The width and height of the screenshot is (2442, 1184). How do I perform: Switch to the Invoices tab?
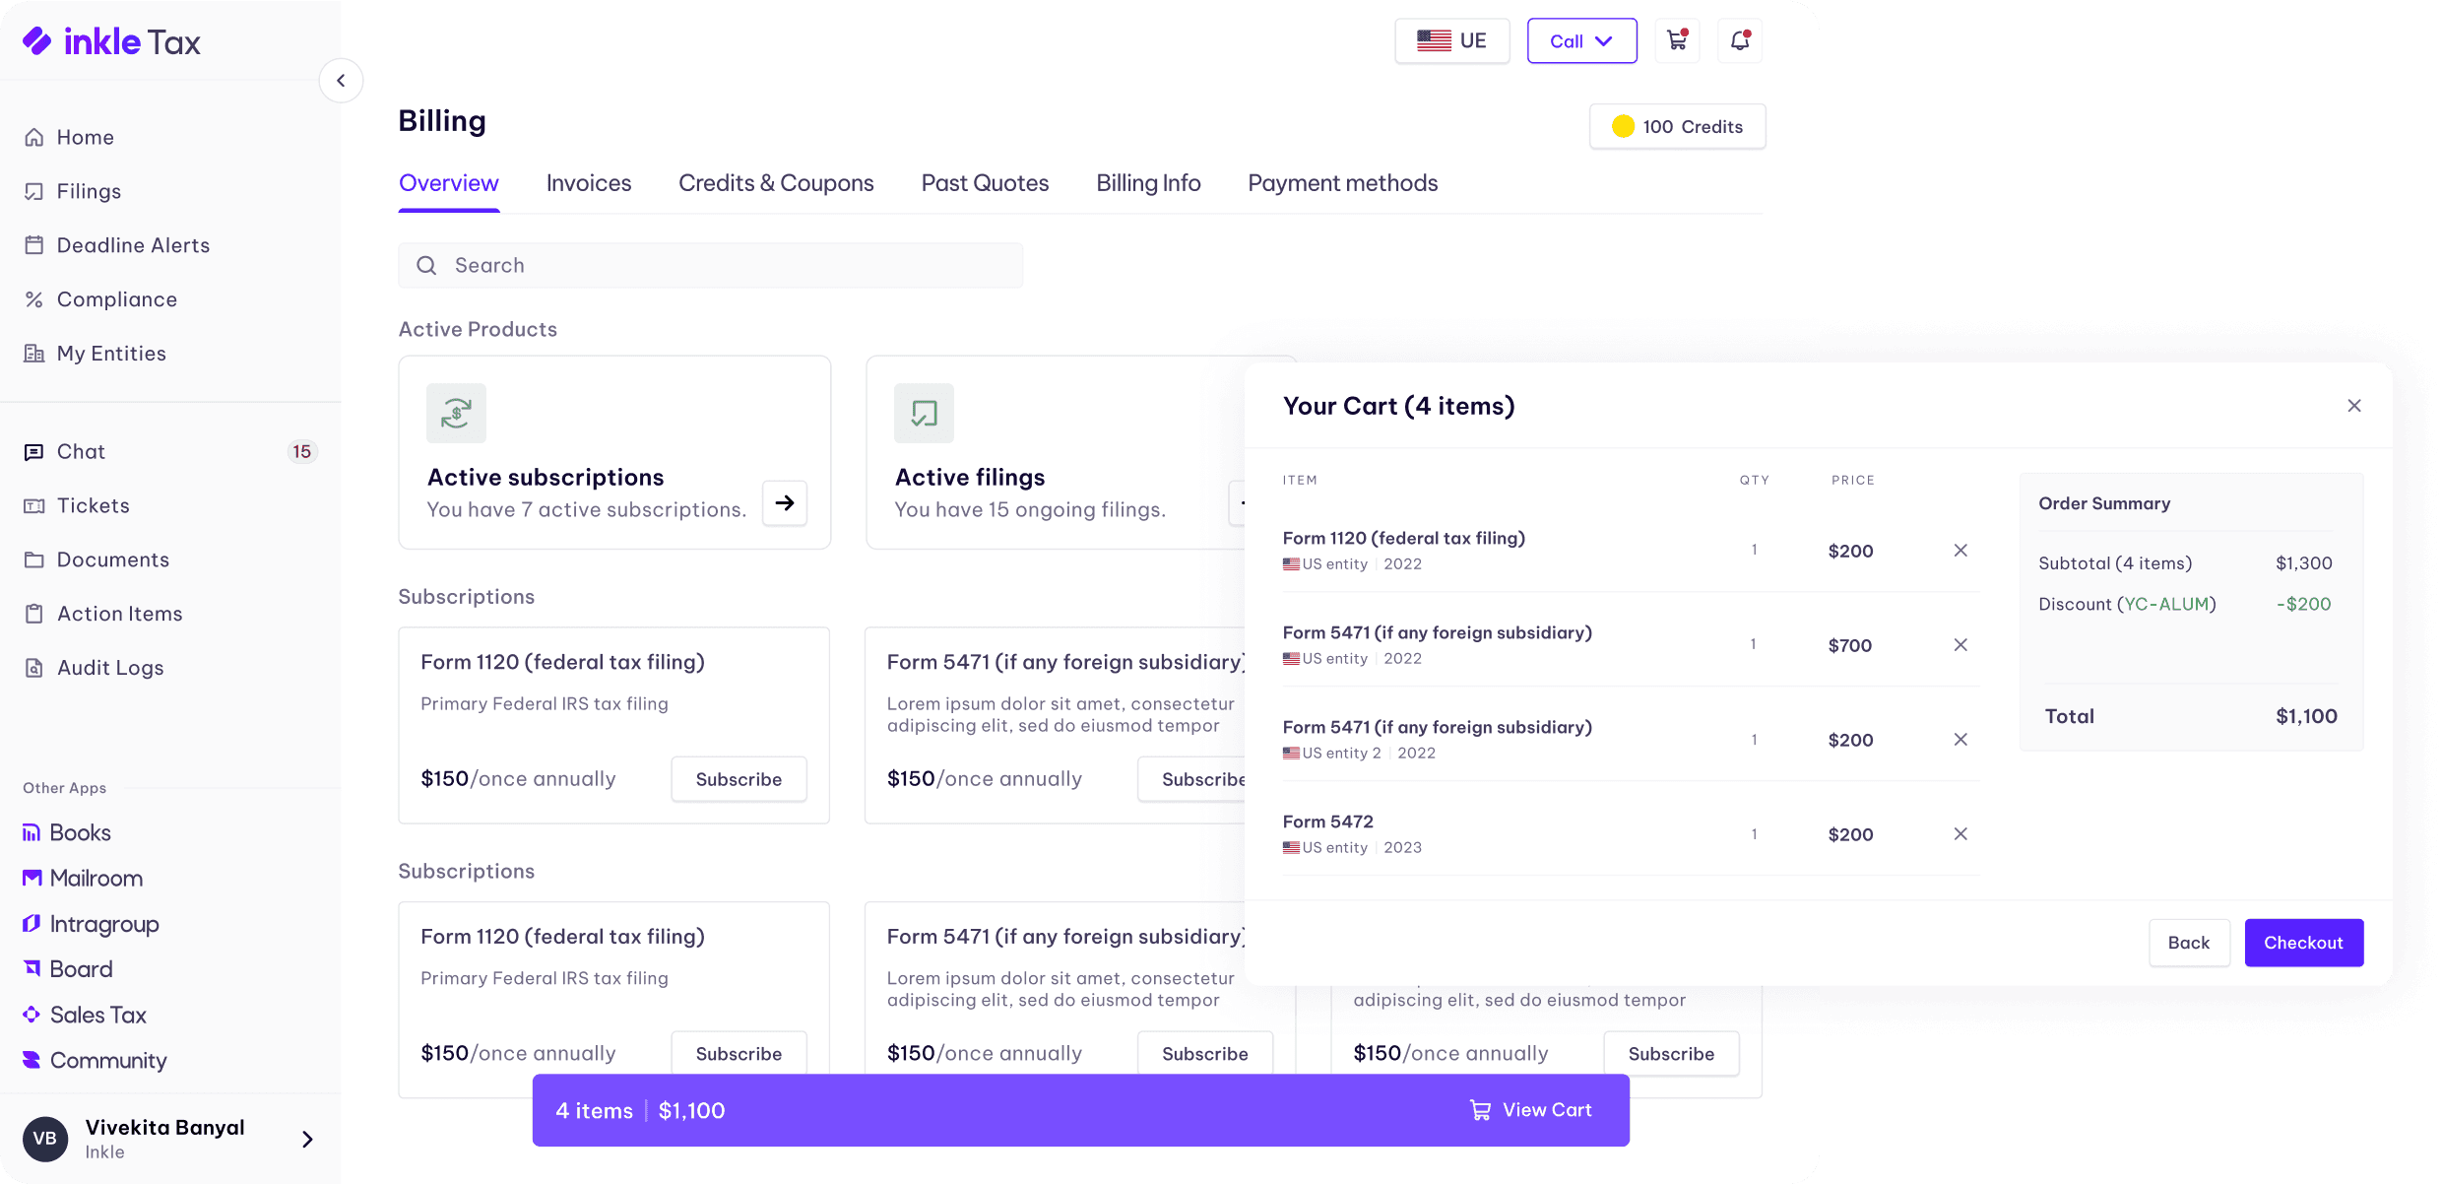[589, 183]
